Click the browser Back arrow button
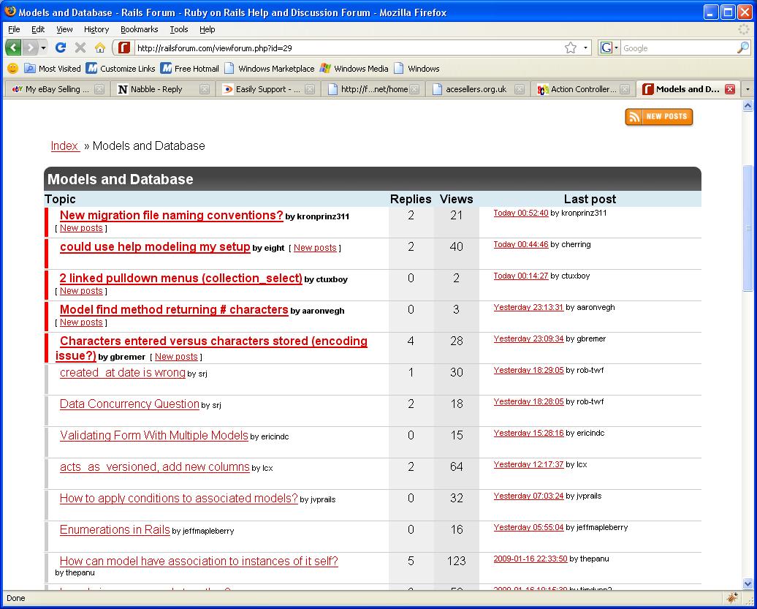Viewport: 757px width, 609px height. [x=14, y=48]
